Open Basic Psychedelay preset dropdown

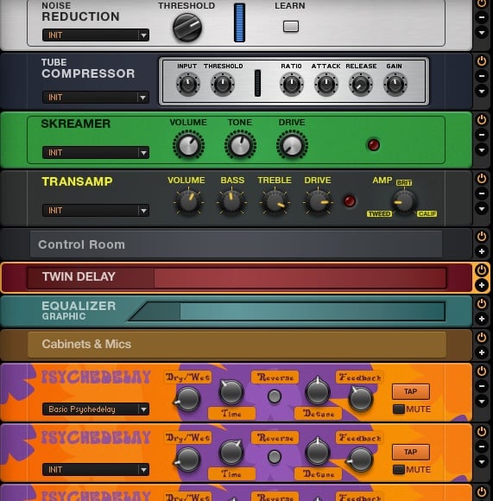pyautogui.click(x=96, y=409)
